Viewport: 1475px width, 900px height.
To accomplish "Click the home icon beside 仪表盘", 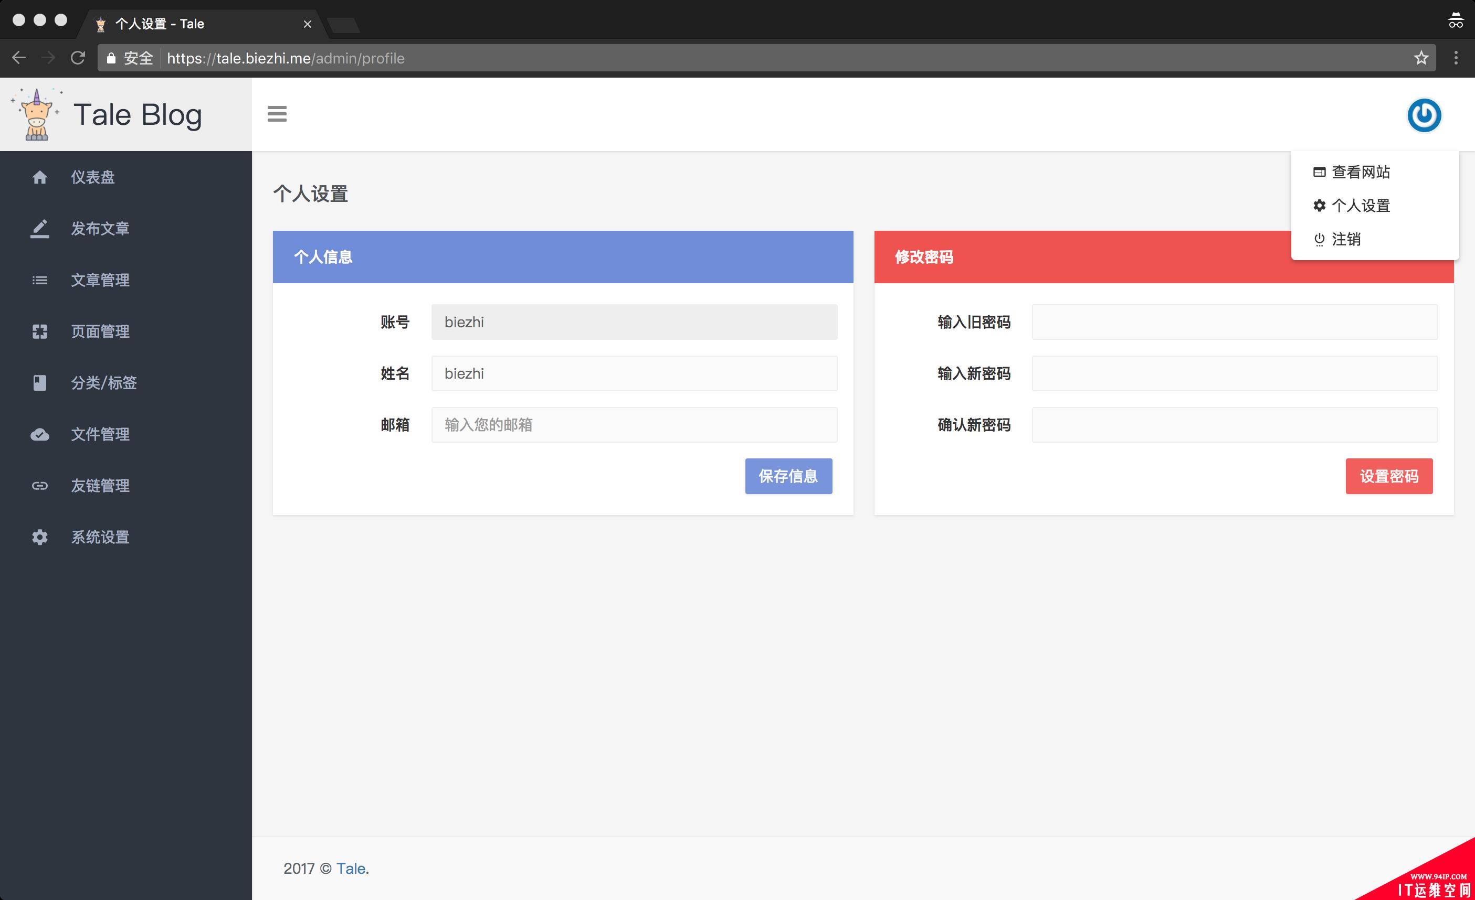I will click(39, 177).
